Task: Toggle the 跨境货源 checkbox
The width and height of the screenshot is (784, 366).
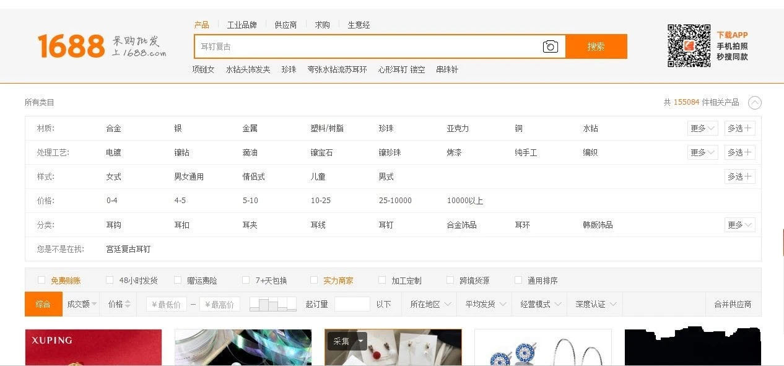Action: pos(450,281)
